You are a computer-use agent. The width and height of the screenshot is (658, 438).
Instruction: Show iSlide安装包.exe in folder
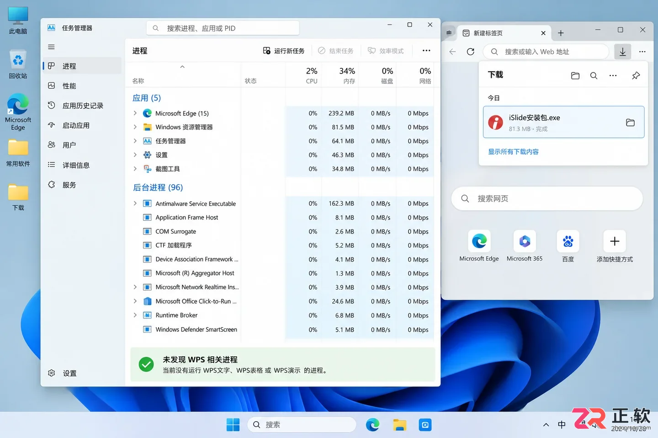tap(630, 122)
